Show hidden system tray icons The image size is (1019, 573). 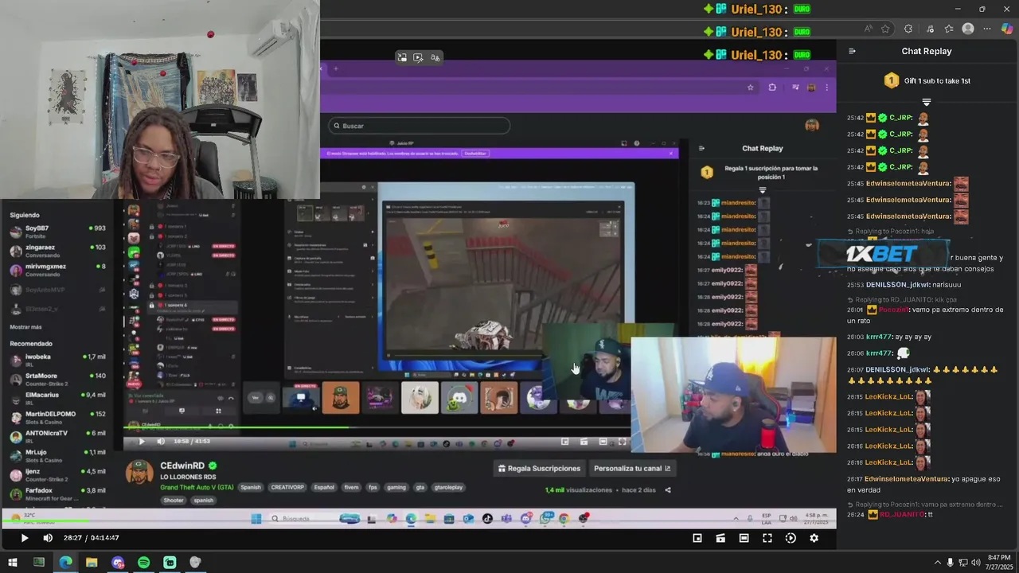click(x=937, y=563)
